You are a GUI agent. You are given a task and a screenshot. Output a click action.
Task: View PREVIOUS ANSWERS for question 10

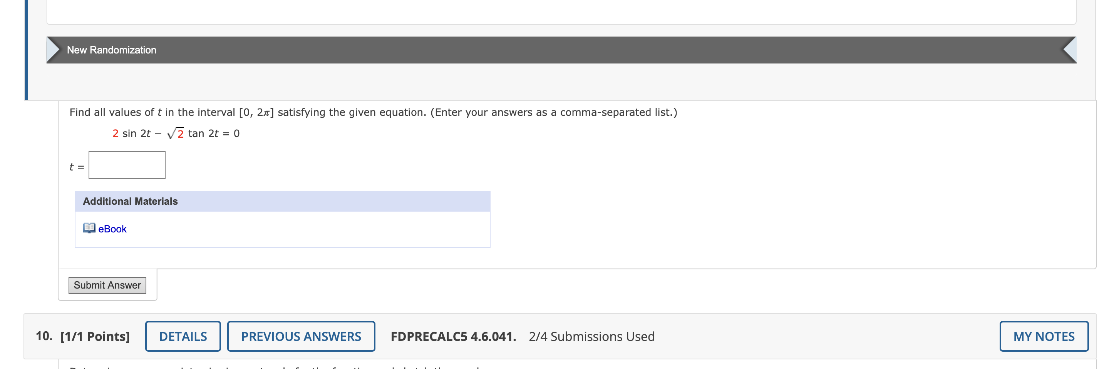[x=301, y=336]
